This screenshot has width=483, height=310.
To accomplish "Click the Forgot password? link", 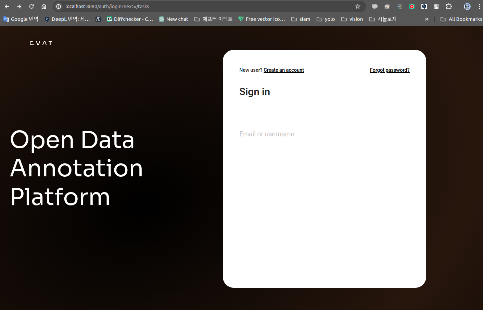I will 390,70.
